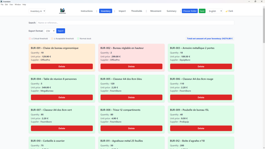The image size is (265, 149).
Task: Open the Summary tab
Action: (171, 11)
